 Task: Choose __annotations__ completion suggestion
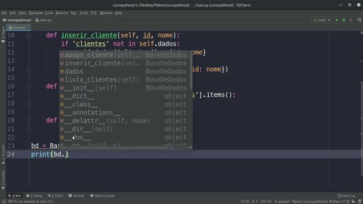pos(125,112)
